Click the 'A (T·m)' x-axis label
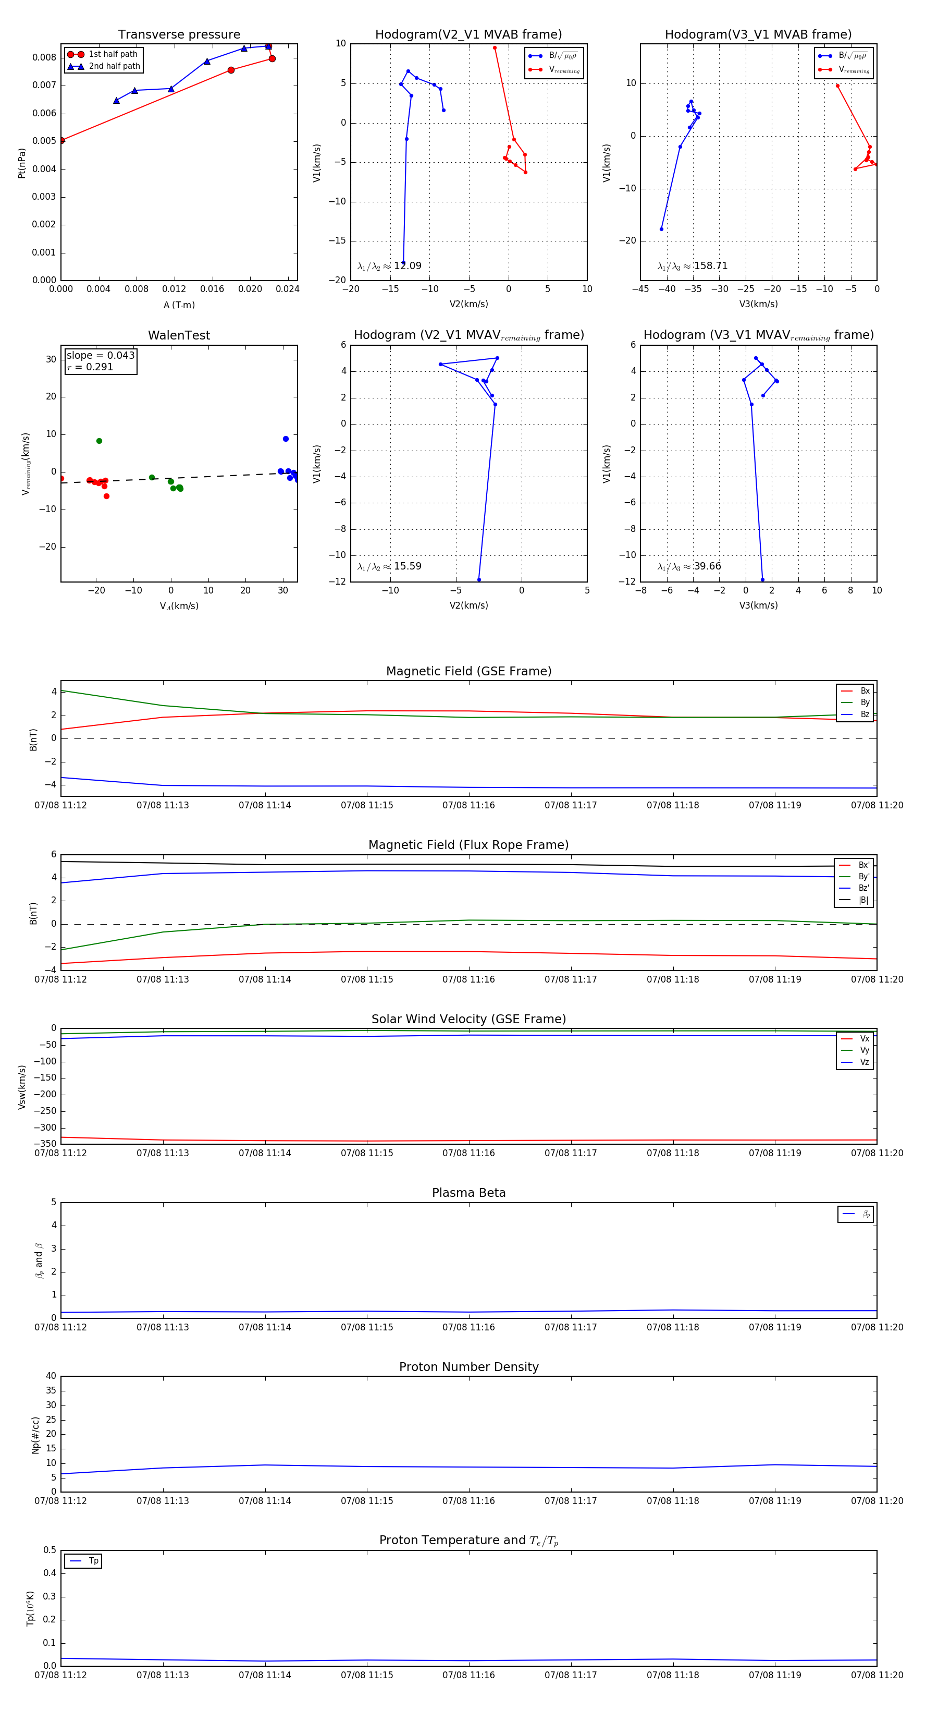The image size is (938, 1721). pyautogui.click(x=179, y=305)
